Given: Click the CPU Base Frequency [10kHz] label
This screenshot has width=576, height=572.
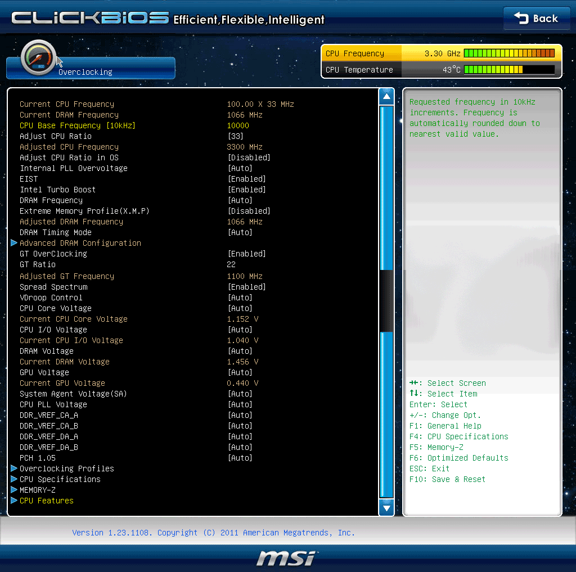Looking at the screenshot, I should click(78, 125).
